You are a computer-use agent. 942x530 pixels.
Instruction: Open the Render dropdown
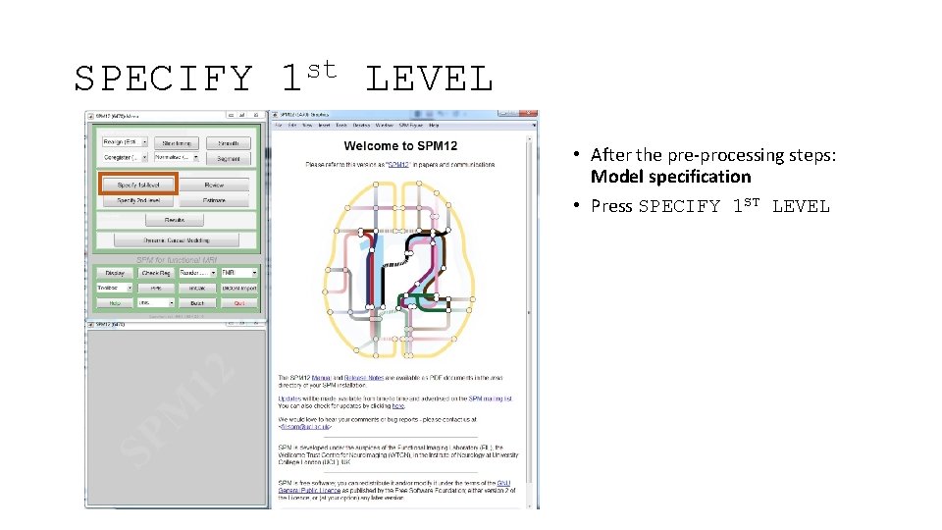point(197,273)
